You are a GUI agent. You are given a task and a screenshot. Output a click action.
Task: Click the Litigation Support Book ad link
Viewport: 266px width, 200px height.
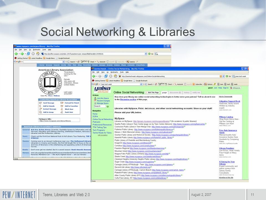(229, 101)
